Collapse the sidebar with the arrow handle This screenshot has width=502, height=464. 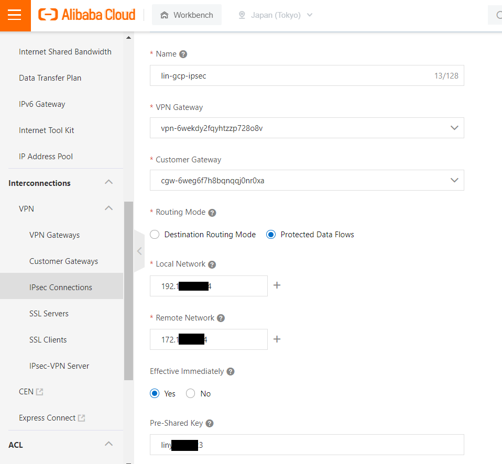click(x=139, y=251)
